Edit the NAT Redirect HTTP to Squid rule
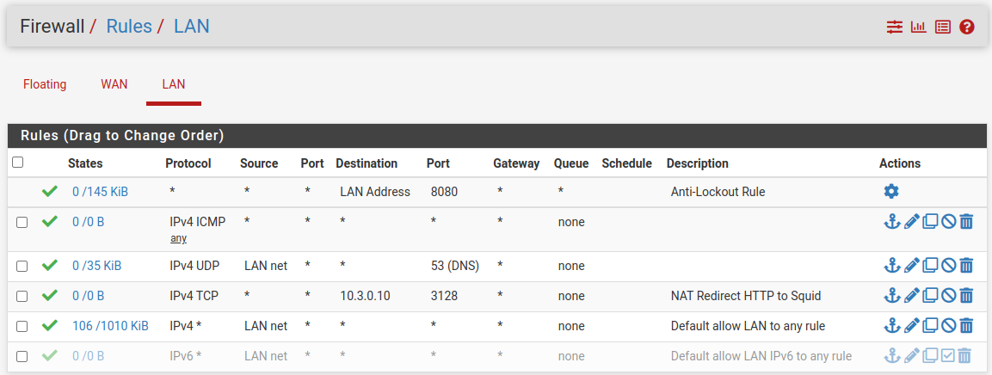This screenshot has height=375, width=992. click(x=911, y=295)
